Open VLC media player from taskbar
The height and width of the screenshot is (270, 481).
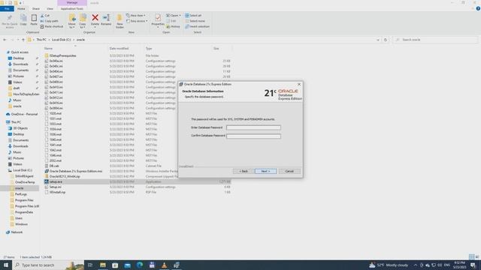(164, 265)
